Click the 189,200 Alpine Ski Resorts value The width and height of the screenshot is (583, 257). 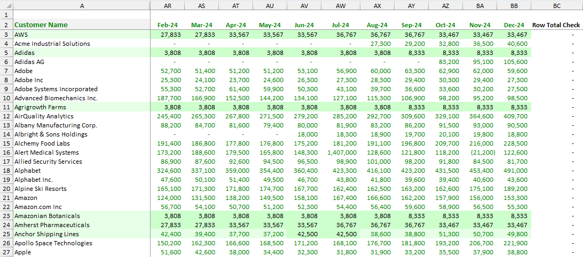(x=514, y=189)
